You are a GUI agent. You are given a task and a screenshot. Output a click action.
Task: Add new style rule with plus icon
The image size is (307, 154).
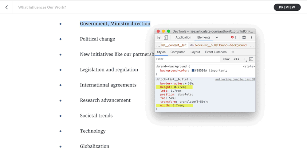click(x=244, y=59)
